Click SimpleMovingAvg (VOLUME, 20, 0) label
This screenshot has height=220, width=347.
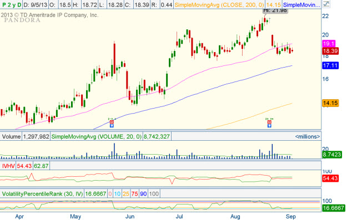pyautogui.click(x=96, y=136)
